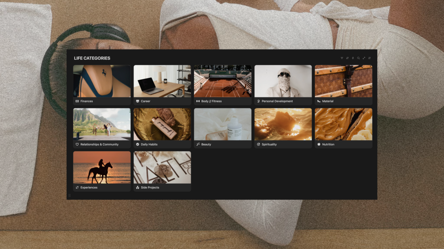Click the shoe icon beside Material

click(319, 101)
